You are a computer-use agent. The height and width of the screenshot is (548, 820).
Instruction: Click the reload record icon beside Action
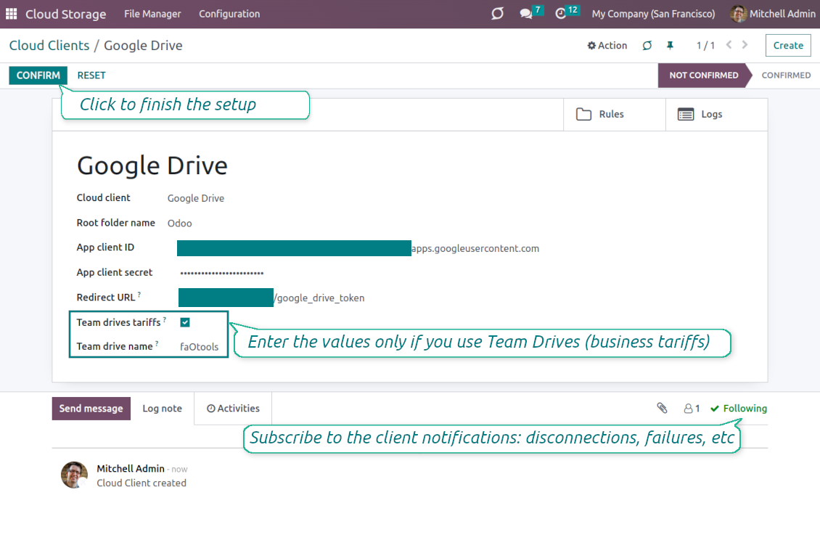click(647, 46)
